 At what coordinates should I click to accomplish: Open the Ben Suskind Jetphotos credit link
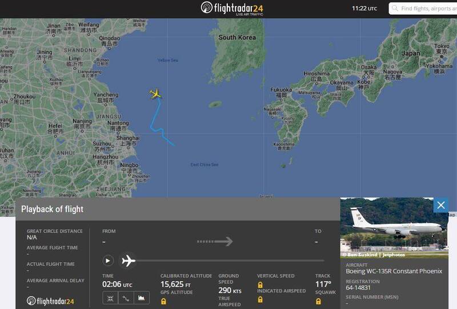(x=376, y=255)
